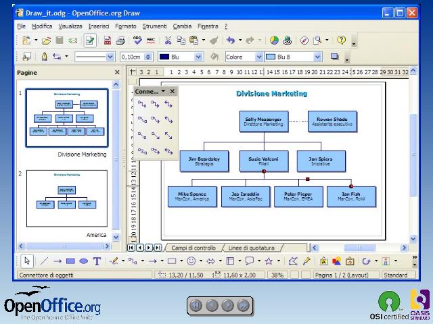Expand the Colore fill style dropdown
433x324 pixels.
click(x=243, y=57)
